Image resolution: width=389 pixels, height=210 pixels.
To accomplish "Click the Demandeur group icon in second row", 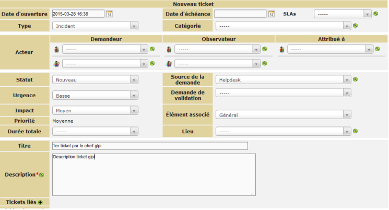I will point(57,63).
